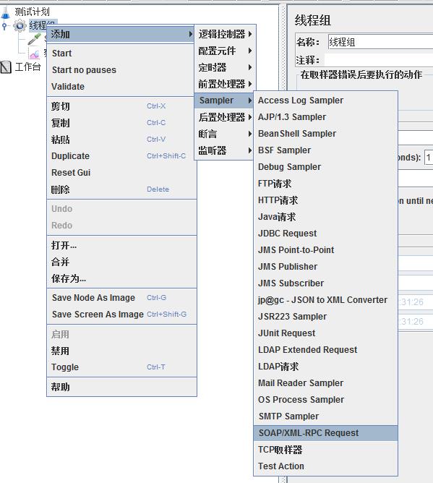Add a JUnit Request sampler
The image size is (433, 483).
click(325, 333)
